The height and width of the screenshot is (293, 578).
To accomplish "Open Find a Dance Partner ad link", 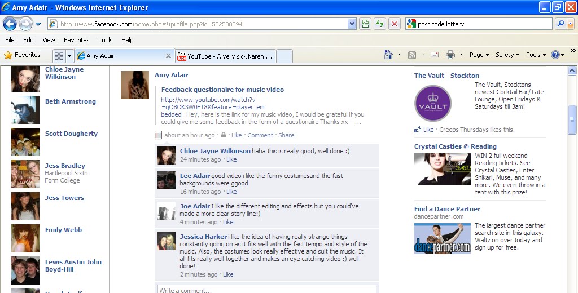I will (x=447, y=208).
